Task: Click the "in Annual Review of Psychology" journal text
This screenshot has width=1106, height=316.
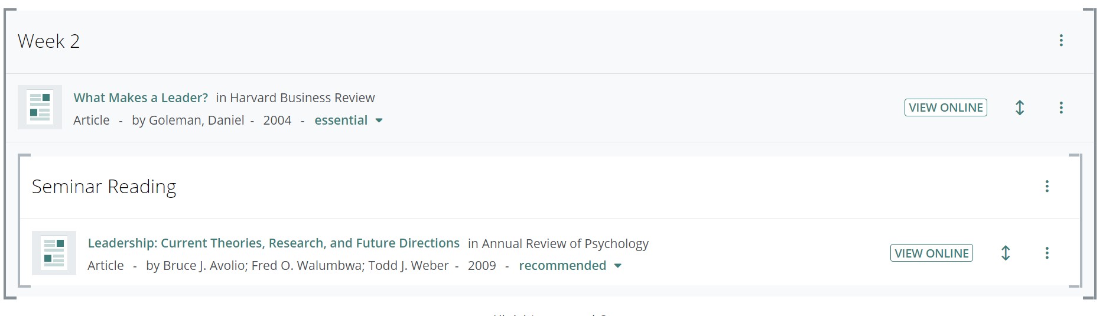Action: [x=558, y=243]
